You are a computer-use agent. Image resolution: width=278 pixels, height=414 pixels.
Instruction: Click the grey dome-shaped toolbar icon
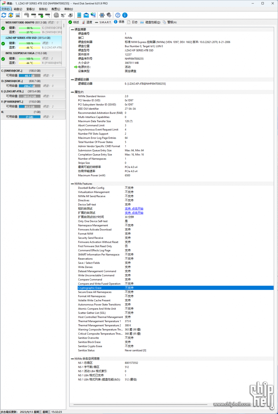click(x=56, y=15)
